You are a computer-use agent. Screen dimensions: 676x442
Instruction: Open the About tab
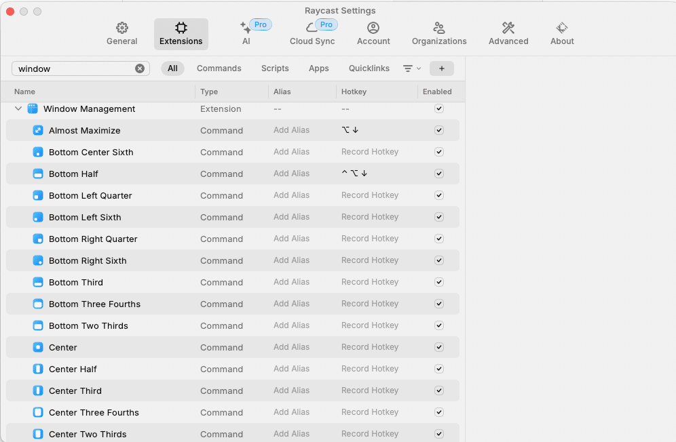562,34
